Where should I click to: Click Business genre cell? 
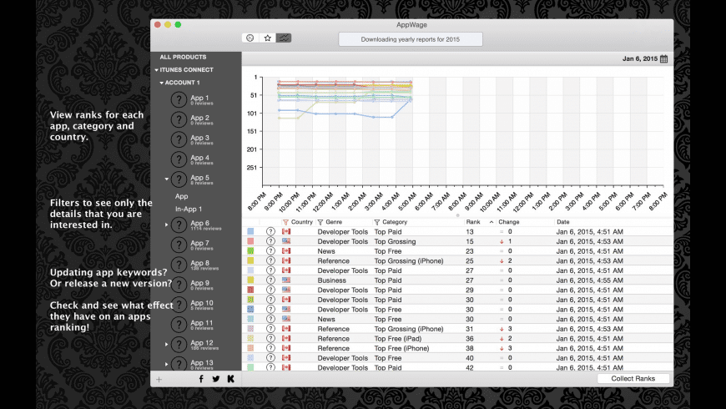tap(331, 280)
